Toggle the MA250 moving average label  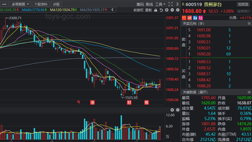[94, 10]
